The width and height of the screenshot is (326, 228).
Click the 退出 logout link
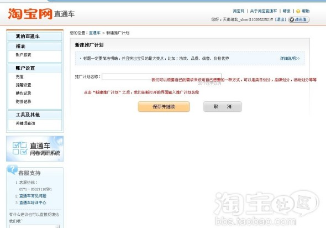click(280, 19)
